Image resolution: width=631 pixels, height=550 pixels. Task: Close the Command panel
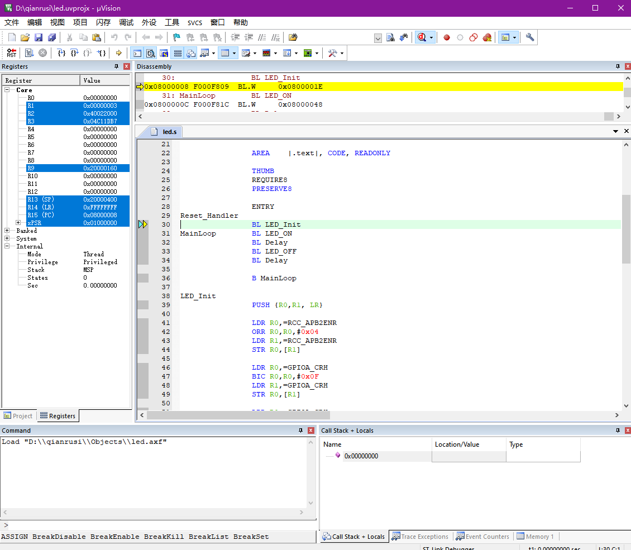(x=310, y=431)
